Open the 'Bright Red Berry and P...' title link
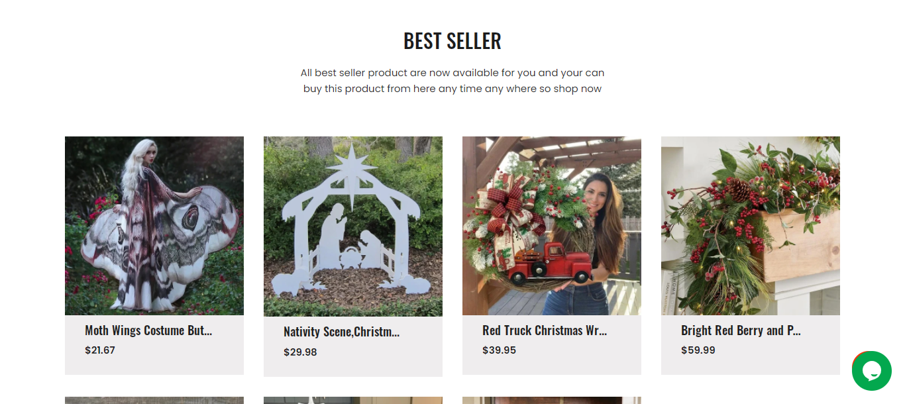 pyautogui.click(x=741, y=330)
